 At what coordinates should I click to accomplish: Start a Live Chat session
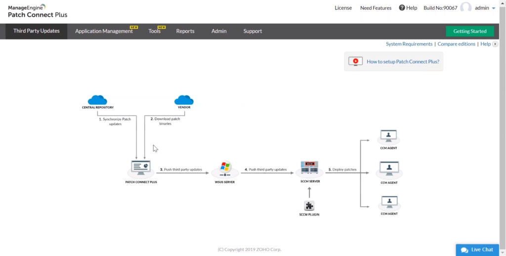(x=477, y=250)
